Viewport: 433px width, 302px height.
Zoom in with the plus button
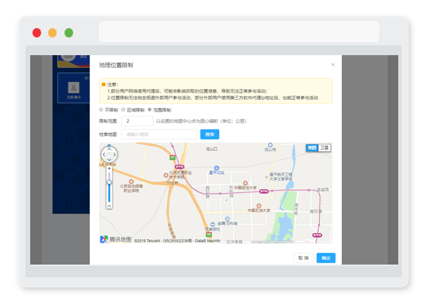tap(109, 168)
